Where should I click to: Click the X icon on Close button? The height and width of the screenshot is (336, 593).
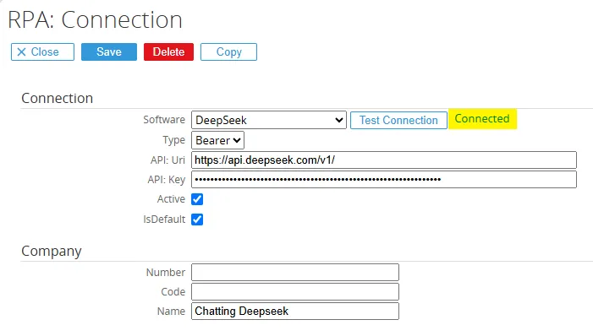point(21,52)
